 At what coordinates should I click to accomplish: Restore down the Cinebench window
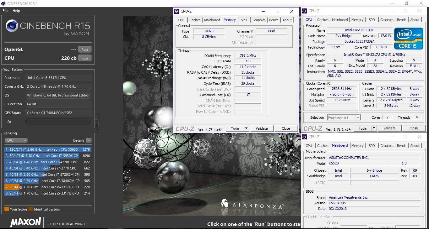tap(407, 3)
